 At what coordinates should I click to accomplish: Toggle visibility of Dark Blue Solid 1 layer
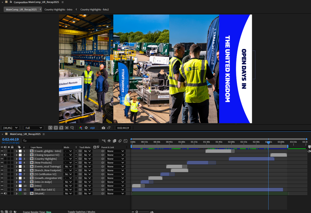tap(2, 190)
